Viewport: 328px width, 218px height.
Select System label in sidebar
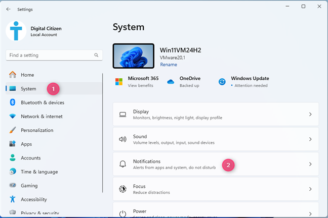point(28,89)
